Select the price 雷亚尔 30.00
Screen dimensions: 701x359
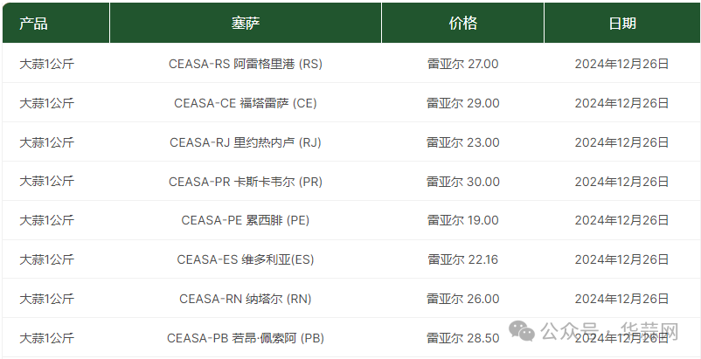462,182
